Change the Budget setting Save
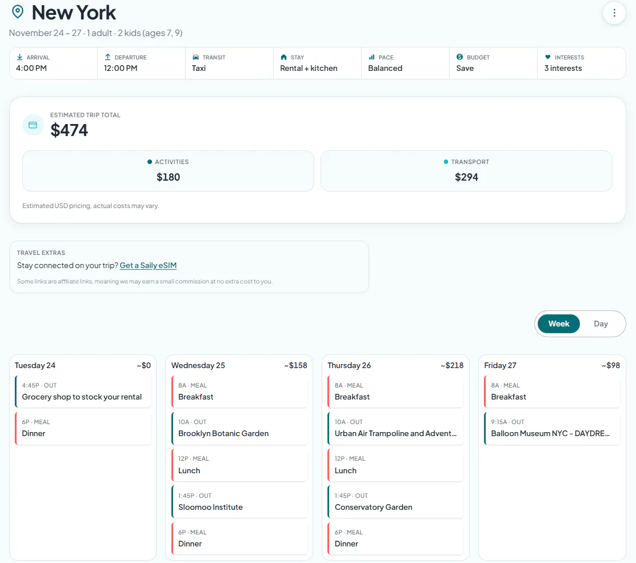Screen dimensions: 636x563 tap(493, 63)
